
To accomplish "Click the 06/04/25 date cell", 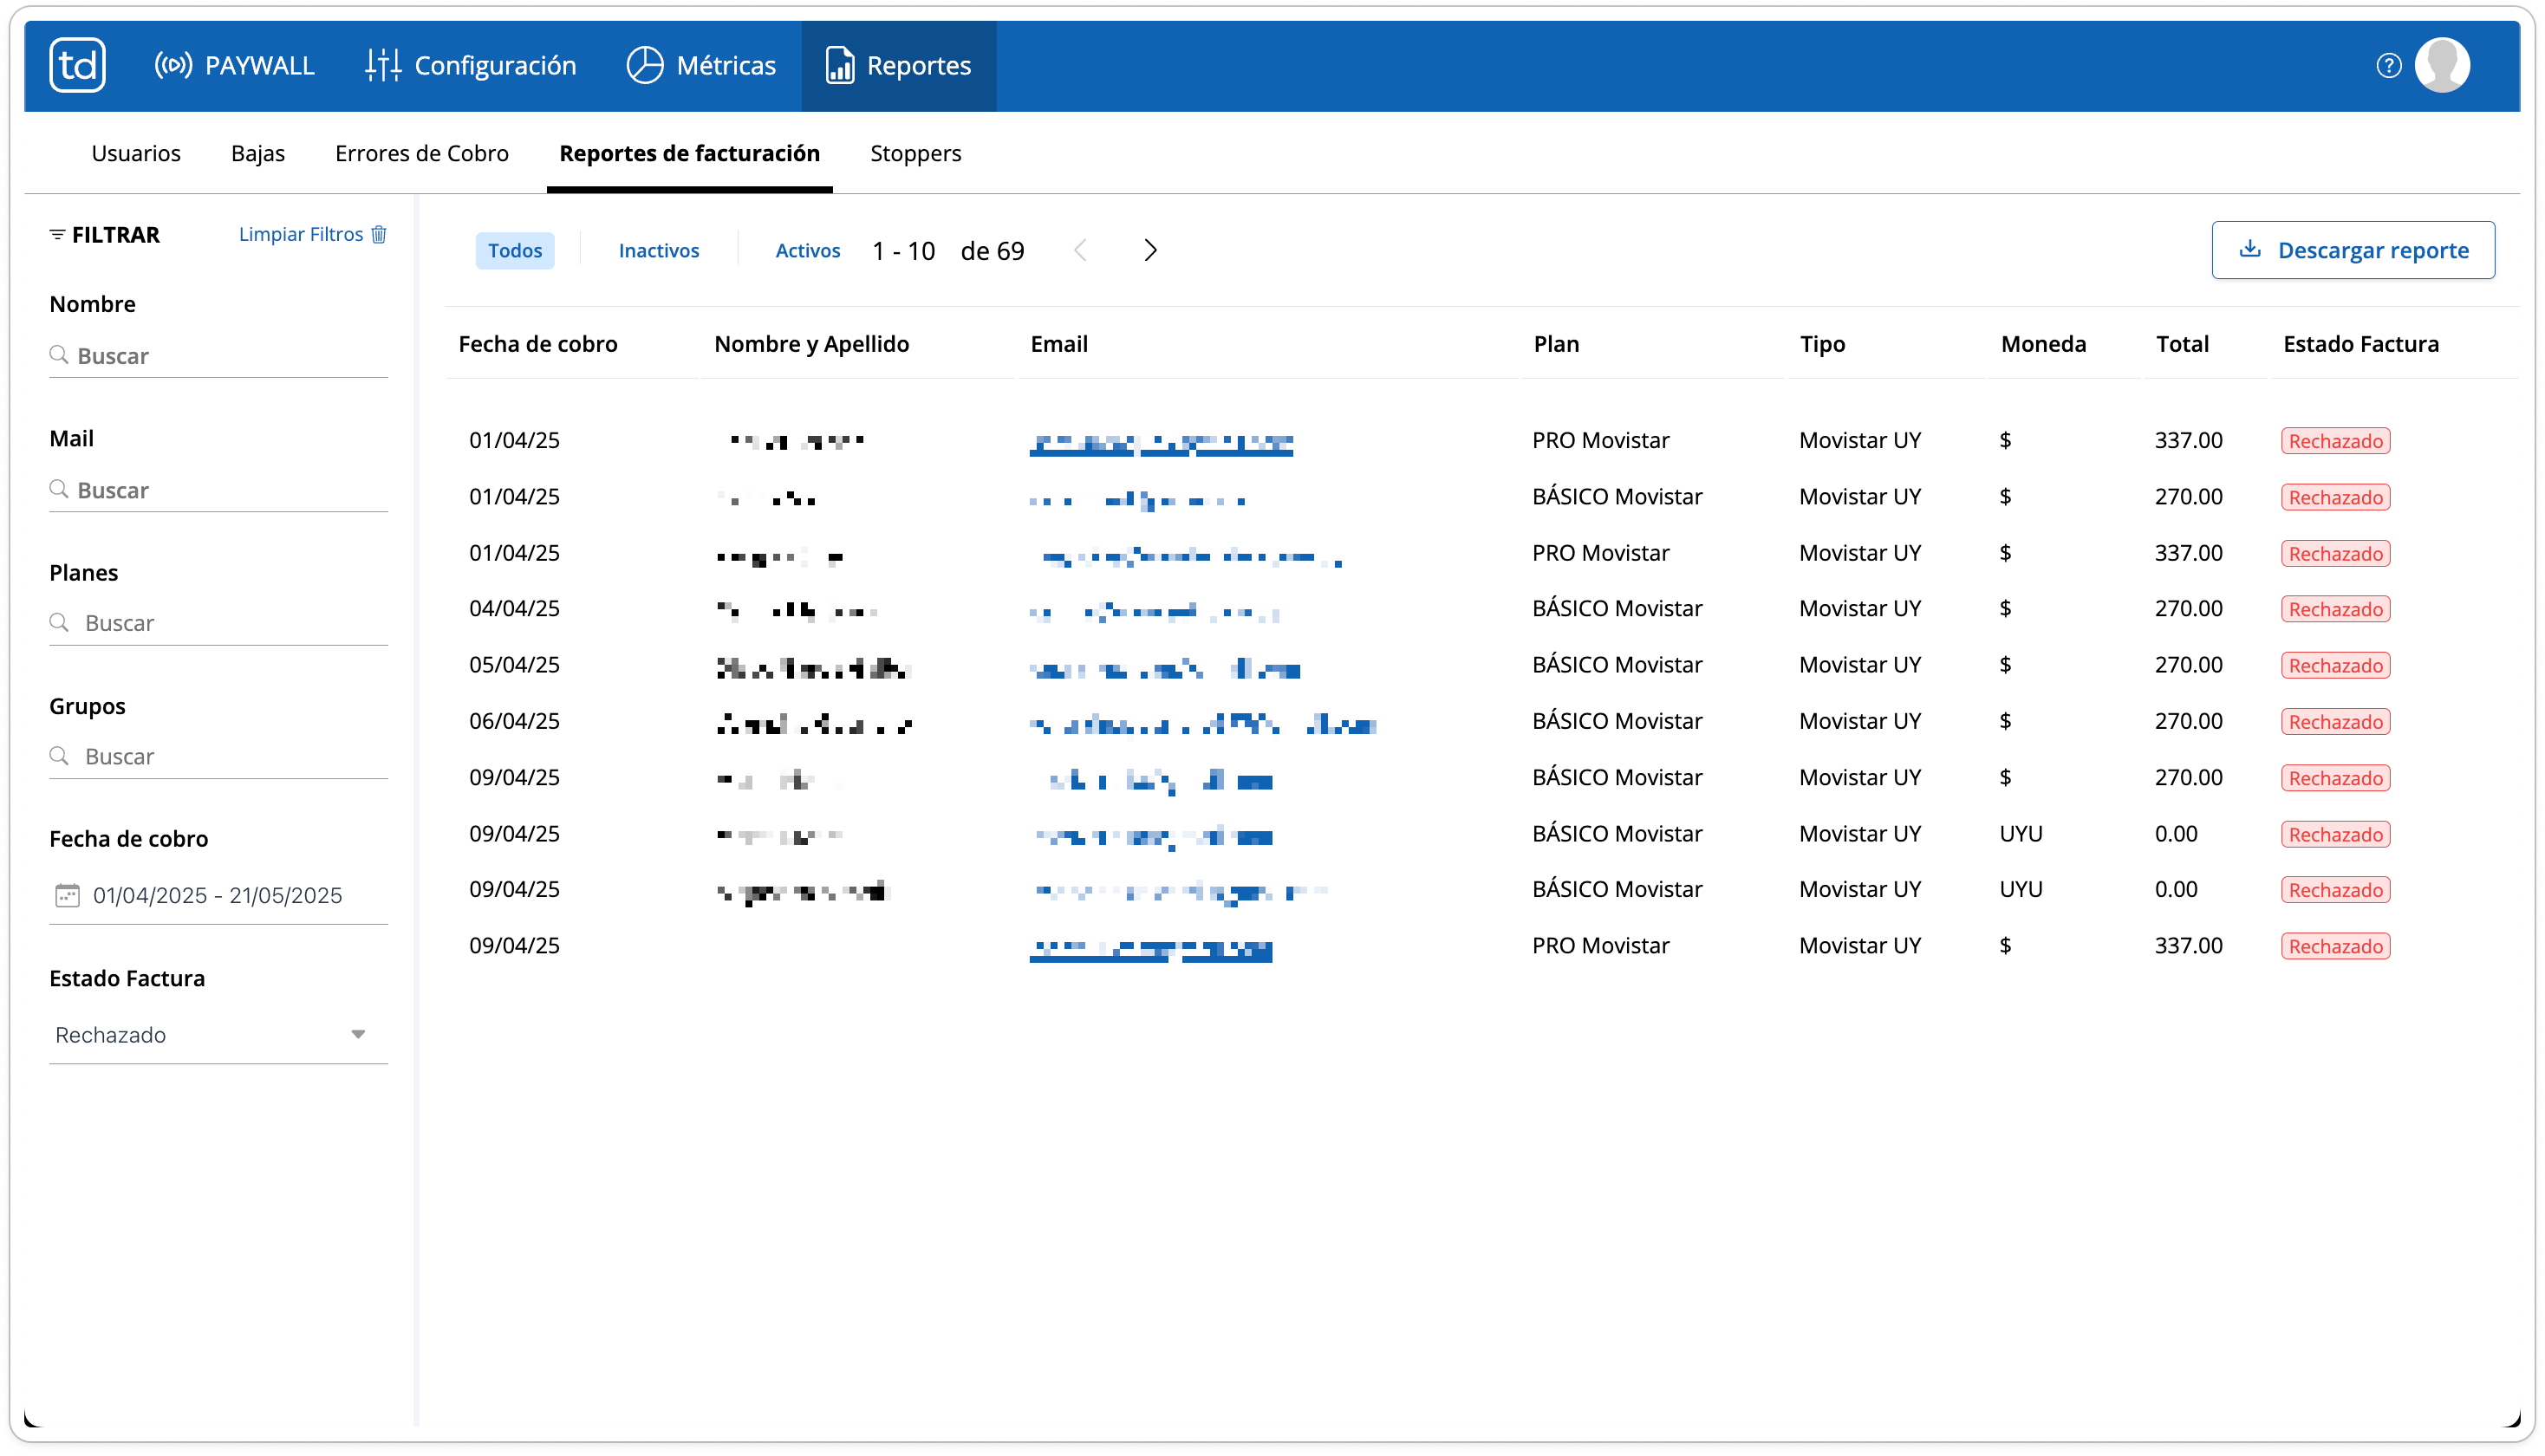I will click(x=514, y=721).
